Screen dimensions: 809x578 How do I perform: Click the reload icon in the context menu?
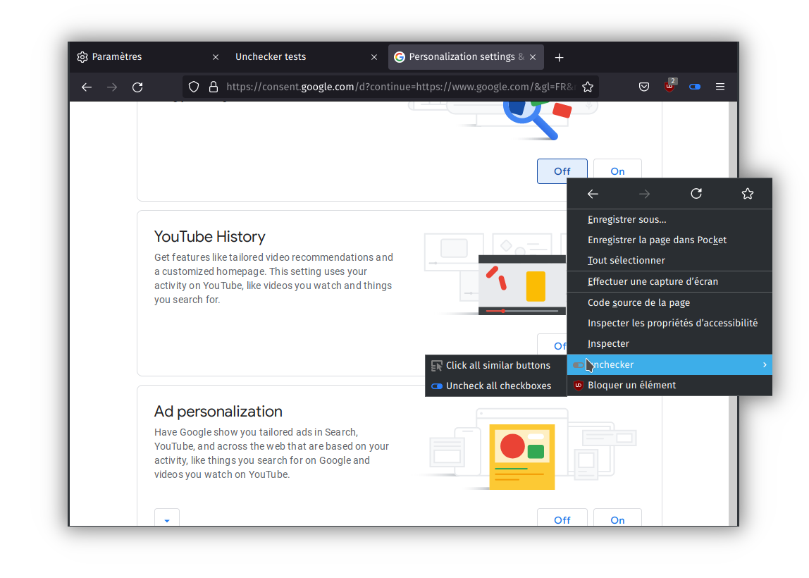(696, 194)
